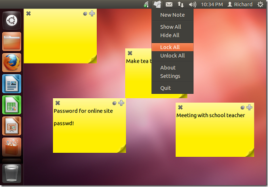Screen dimensions: 268x187
Task: Toggle lock on the blank top-left note
Action: [85, 14]
